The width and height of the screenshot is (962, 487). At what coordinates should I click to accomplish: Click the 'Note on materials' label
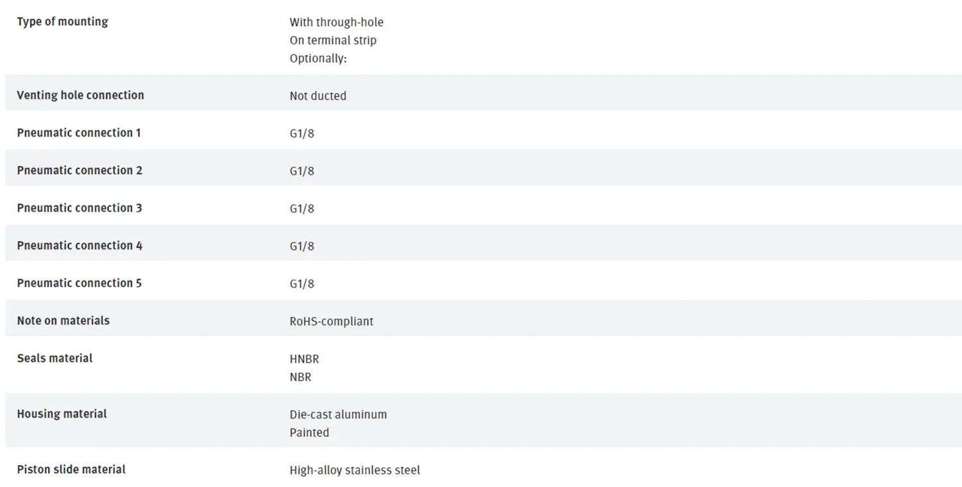click(x=63, y=321)
